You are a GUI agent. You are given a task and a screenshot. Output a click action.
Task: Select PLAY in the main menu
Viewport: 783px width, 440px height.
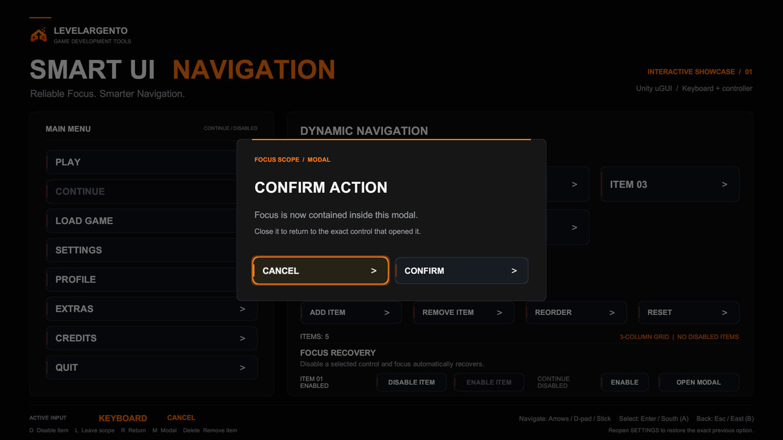[141, 162]
